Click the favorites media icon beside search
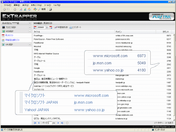The height and width of the screenshot is (132, 176). click(x=35, y=9)
